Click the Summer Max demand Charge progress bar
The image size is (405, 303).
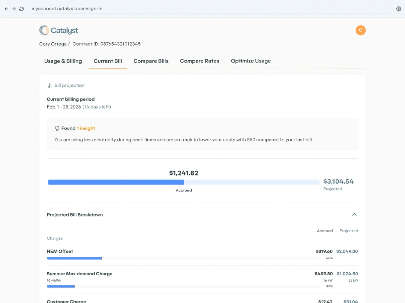184,286
